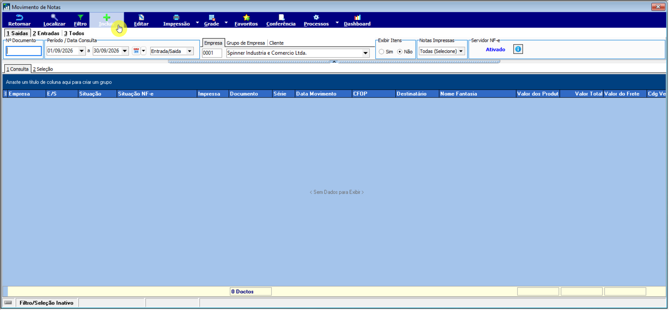669x310 pixels.
Task: Click the Servidor NF-e info icon
Action: (x=518, y=49)
